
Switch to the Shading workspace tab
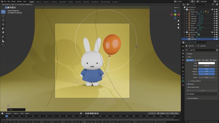[x=71, y=2]
